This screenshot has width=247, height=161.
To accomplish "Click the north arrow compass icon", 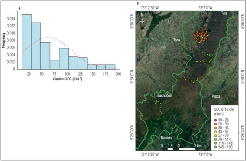I will (142, 19).
